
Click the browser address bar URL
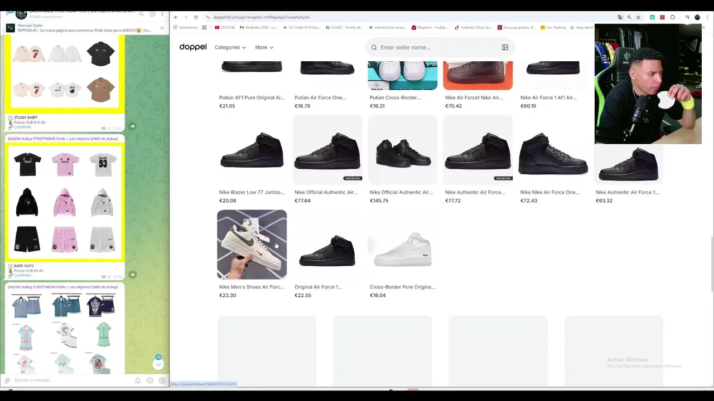click(x=261, y=17)
